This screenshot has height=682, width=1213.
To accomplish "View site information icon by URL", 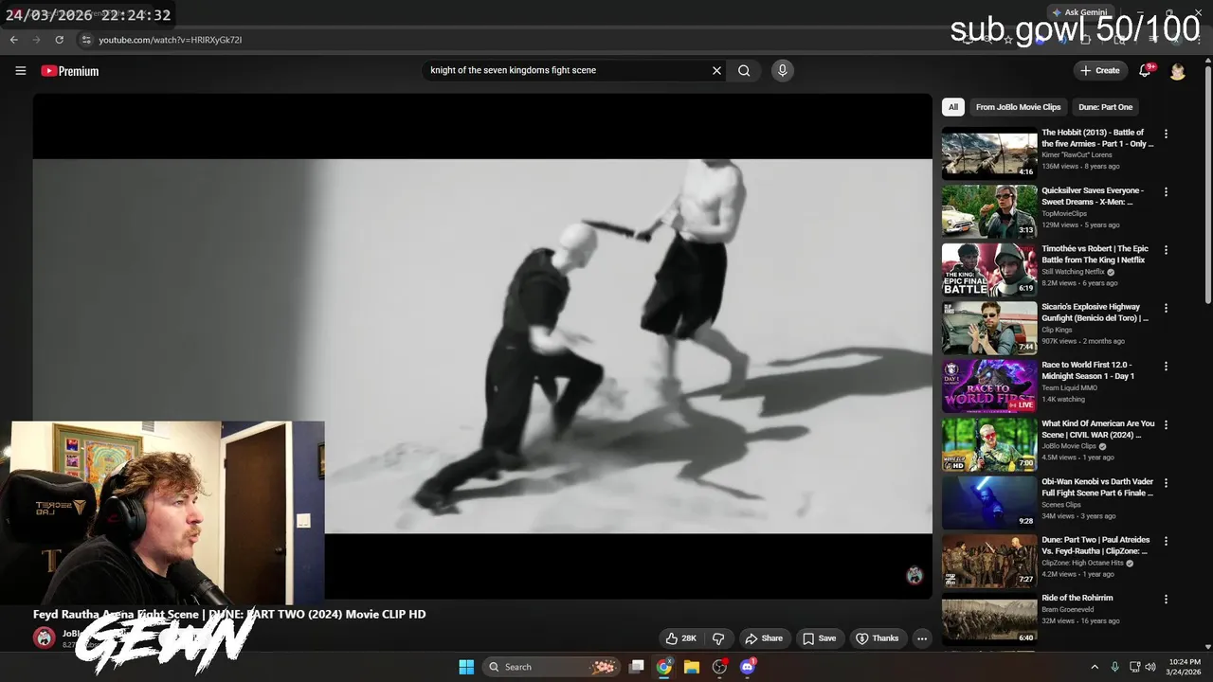I will pyautogui.click(x=85, y=40).
